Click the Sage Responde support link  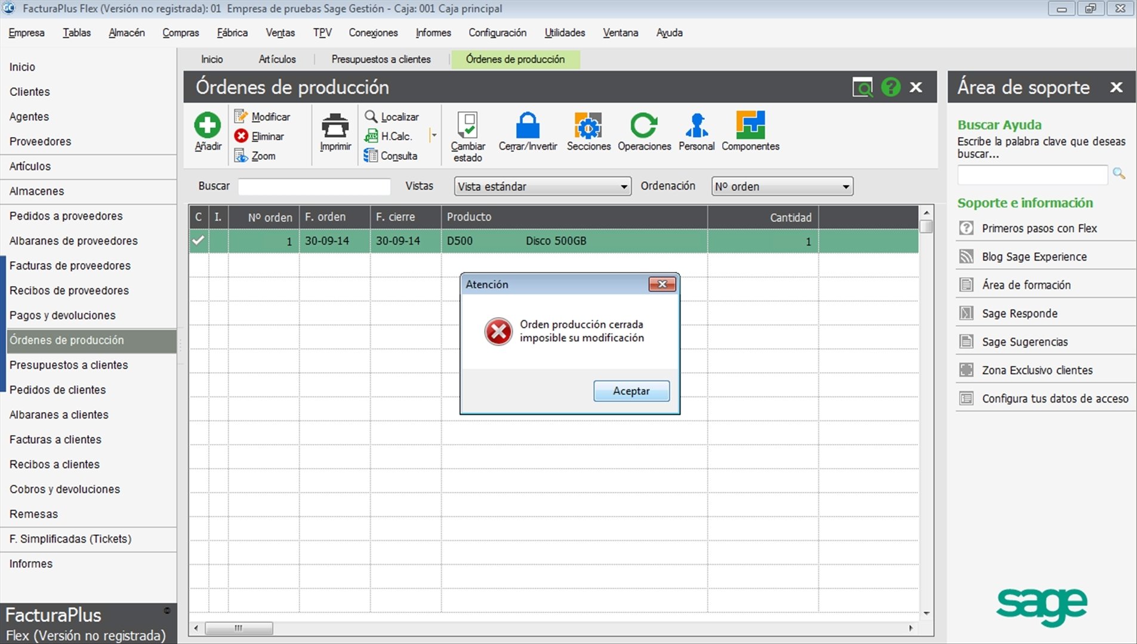point(1019,313)
